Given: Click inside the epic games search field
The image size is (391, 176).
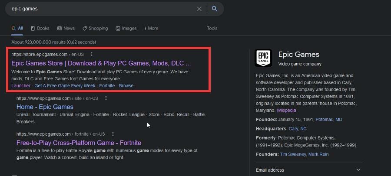Looking at the screenshot, I should 102,9.
